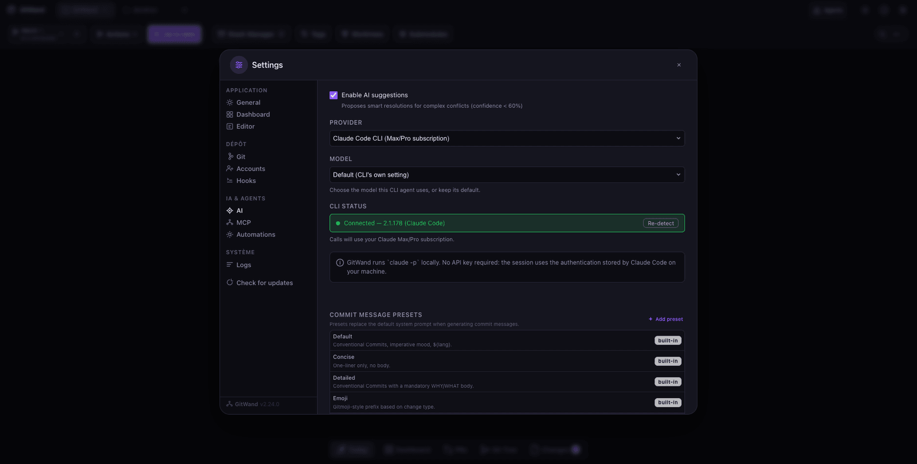This screenshot has height=464, width=917.
Task: Click the MCP network icon
Action: pos(230,223)
